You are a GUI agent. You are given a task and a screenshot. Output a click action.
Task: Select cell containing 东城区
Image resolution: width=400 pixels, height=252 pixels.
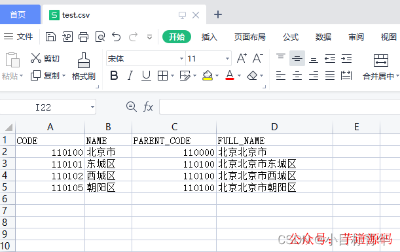pyautogui.click(x=108, y=164)
